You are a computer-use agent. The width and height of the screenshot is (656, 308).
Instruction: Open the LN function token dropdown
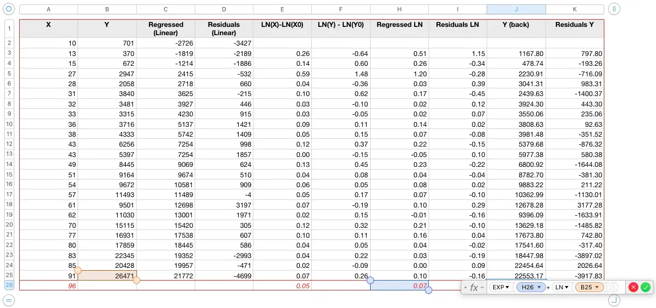pyautogui.click(x=561, y=288)
